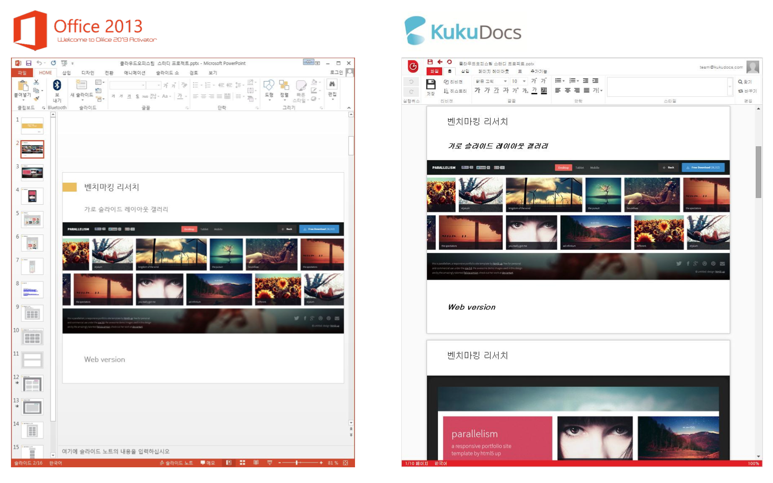Open the font name dropdown in KukuDocs
The image size is (773, 483).
[505, 81]
